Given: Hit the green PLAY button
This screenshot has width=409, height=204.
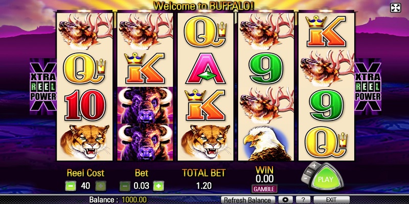Looking at the screenshot, I should 325,178.
